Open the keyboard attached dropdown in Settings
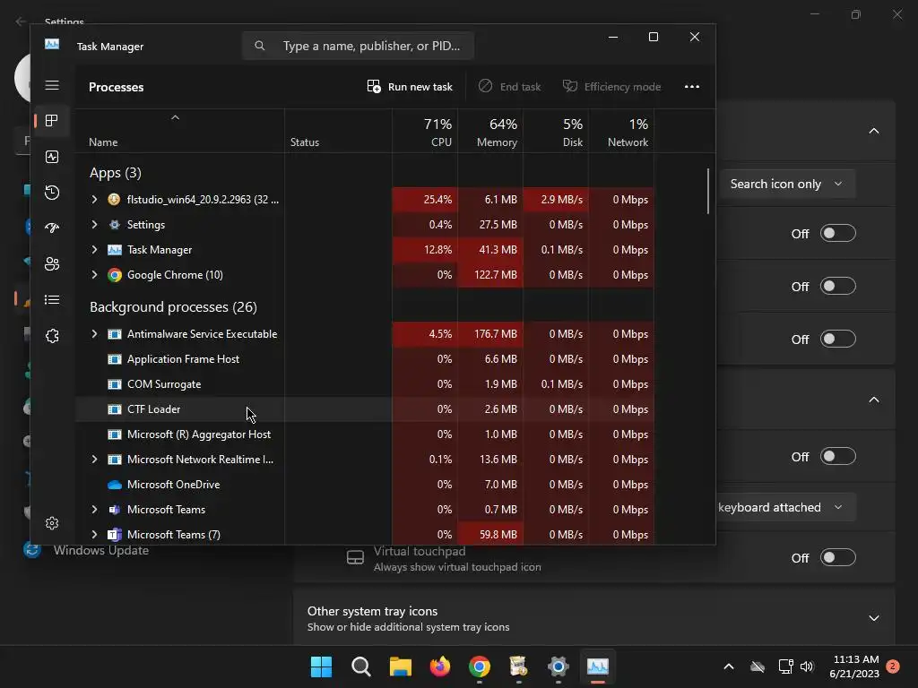 tap(787, 507)
